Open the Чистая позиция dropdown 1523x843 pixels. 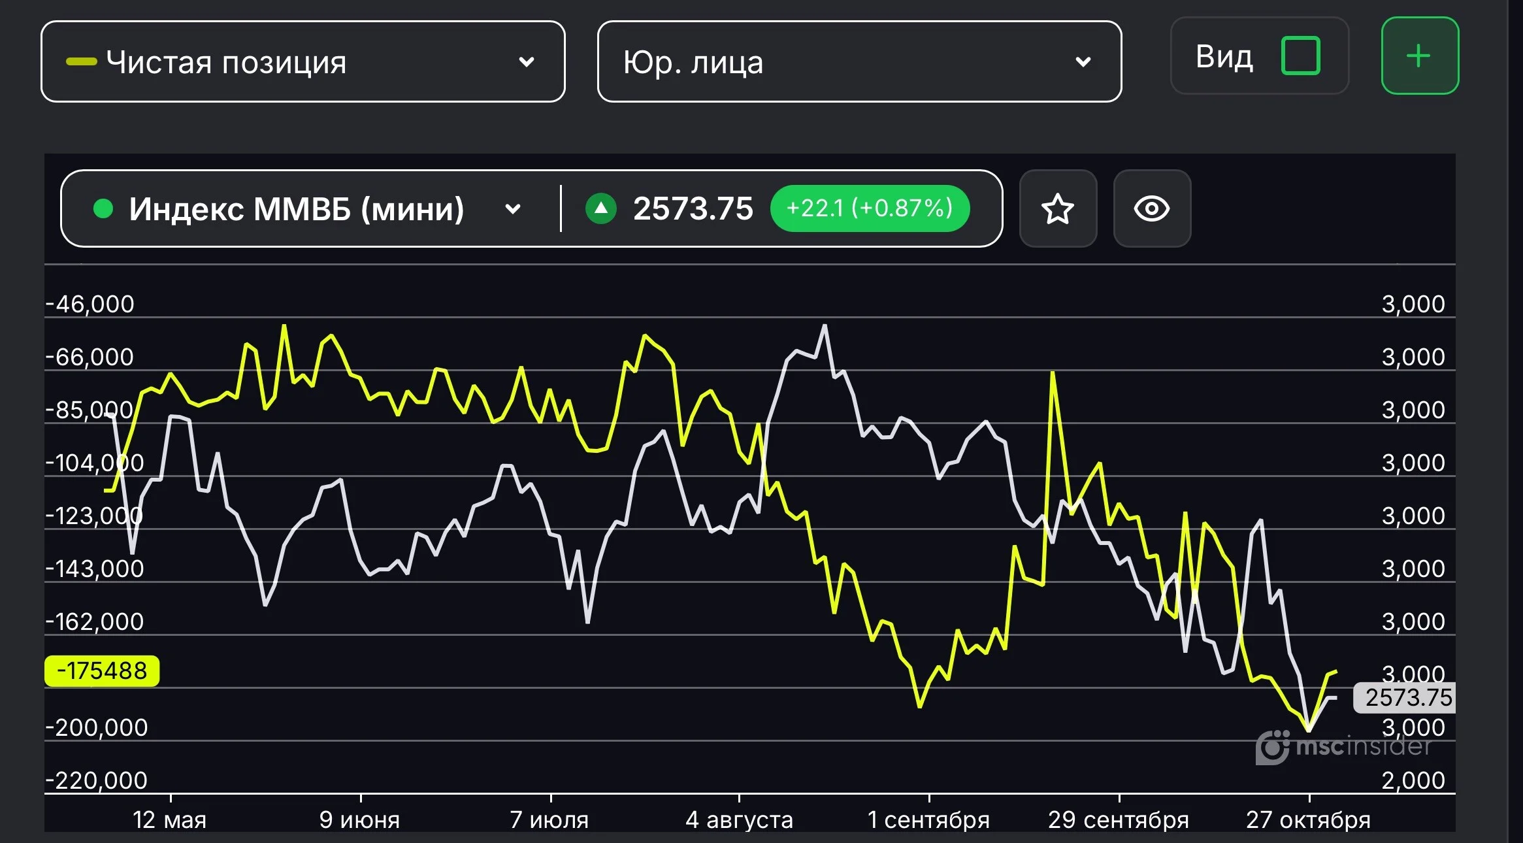pyautogui.click(x=303, y=61)
